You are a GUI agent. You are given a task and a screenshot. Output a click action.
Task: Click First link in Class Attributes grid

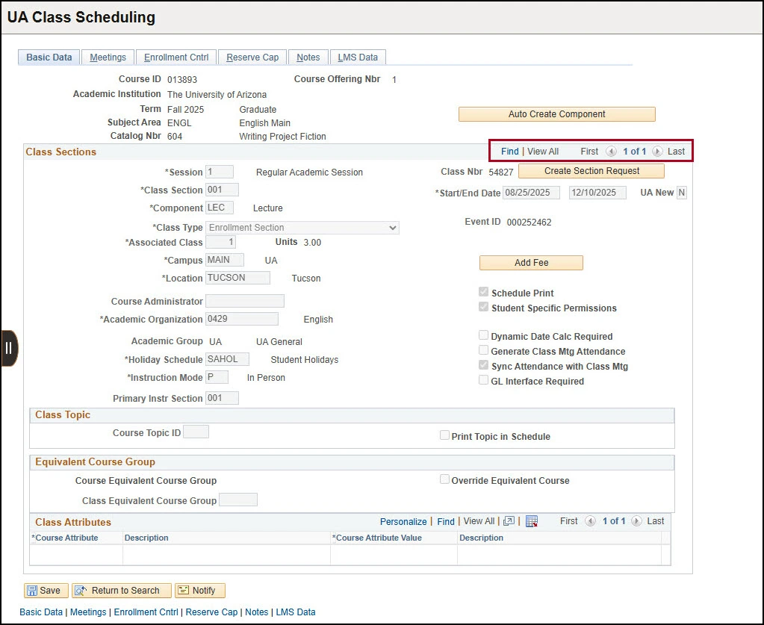pos(568,521)
